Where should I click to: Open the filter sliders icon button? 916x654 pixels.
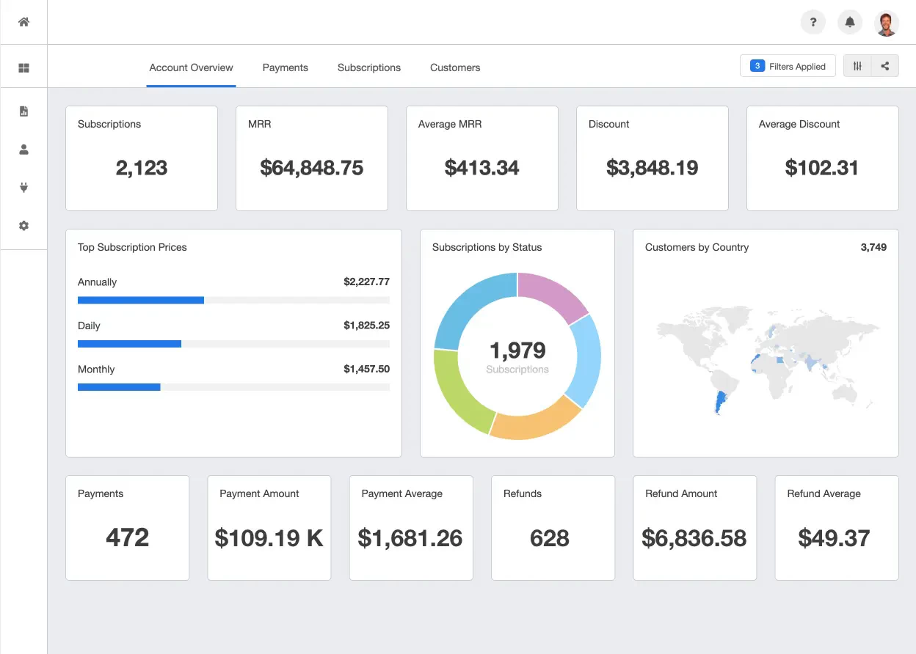pyautogui.click(x=857, y=66)
